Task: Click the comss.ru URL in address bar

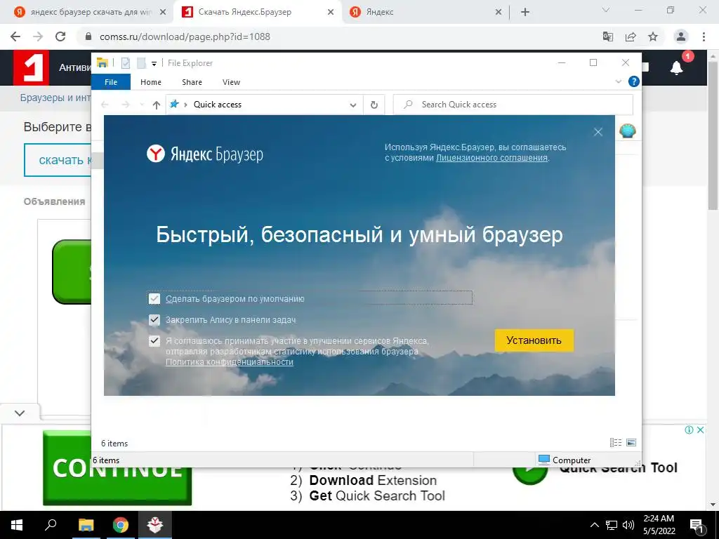Action: tap(185, 36)
